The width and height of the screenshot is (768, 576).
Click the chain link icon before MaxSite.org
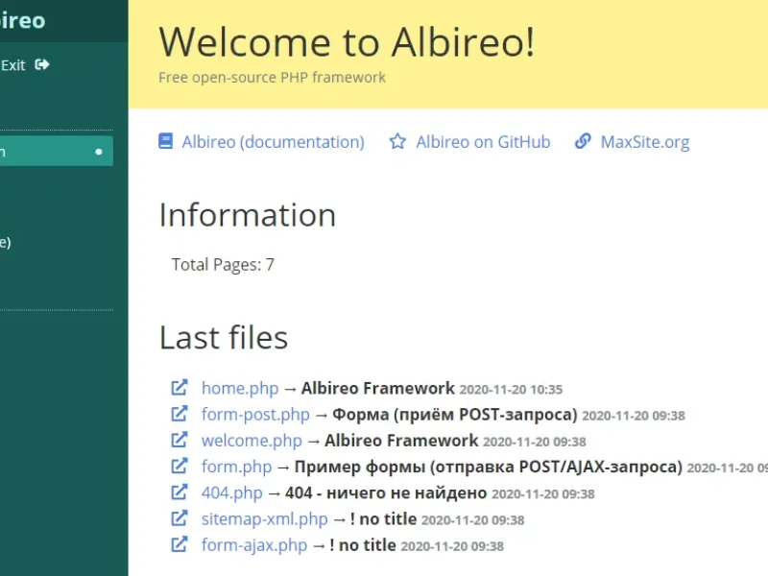click(x=583, y=141)
